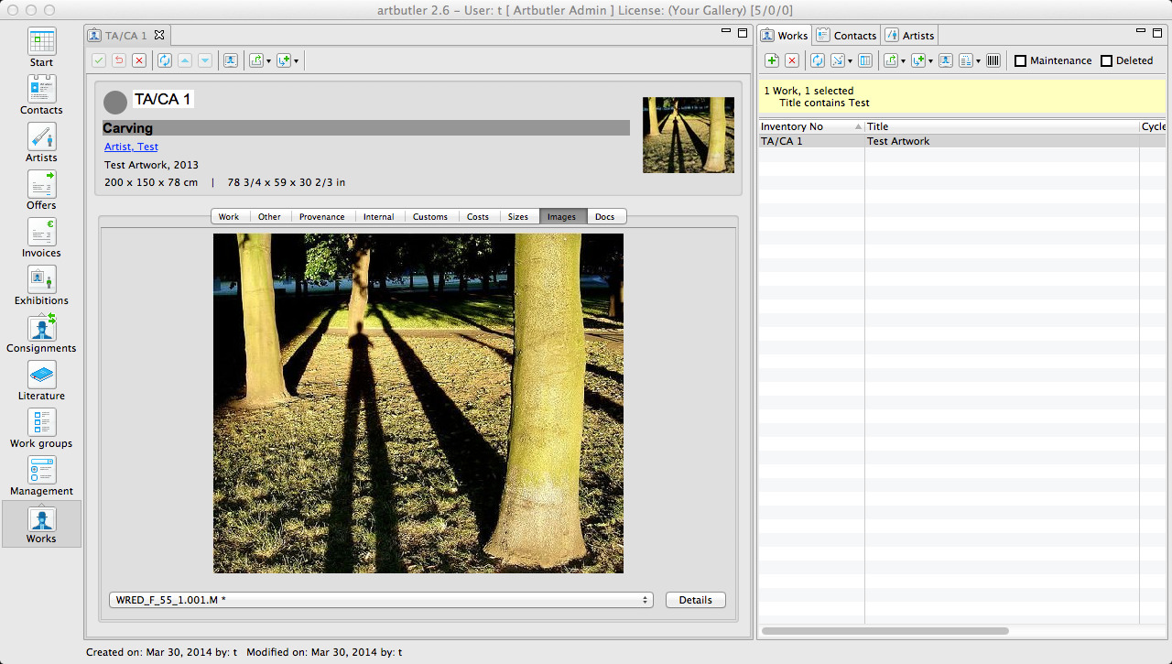Switch to the Customs tab
Image resolution: width=1172 pixels, height=664 pixels.
point(429,217)
